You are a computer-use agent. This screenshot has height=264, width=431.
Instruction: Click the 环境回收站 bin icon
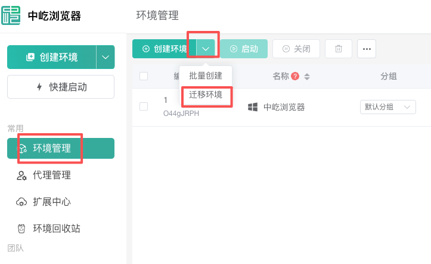pos(21,229)
